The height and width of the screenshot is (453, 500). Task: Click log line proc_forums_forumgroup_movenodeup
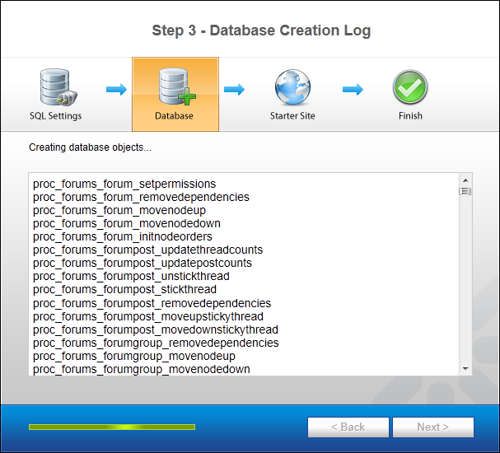click(x=134, y=356)
